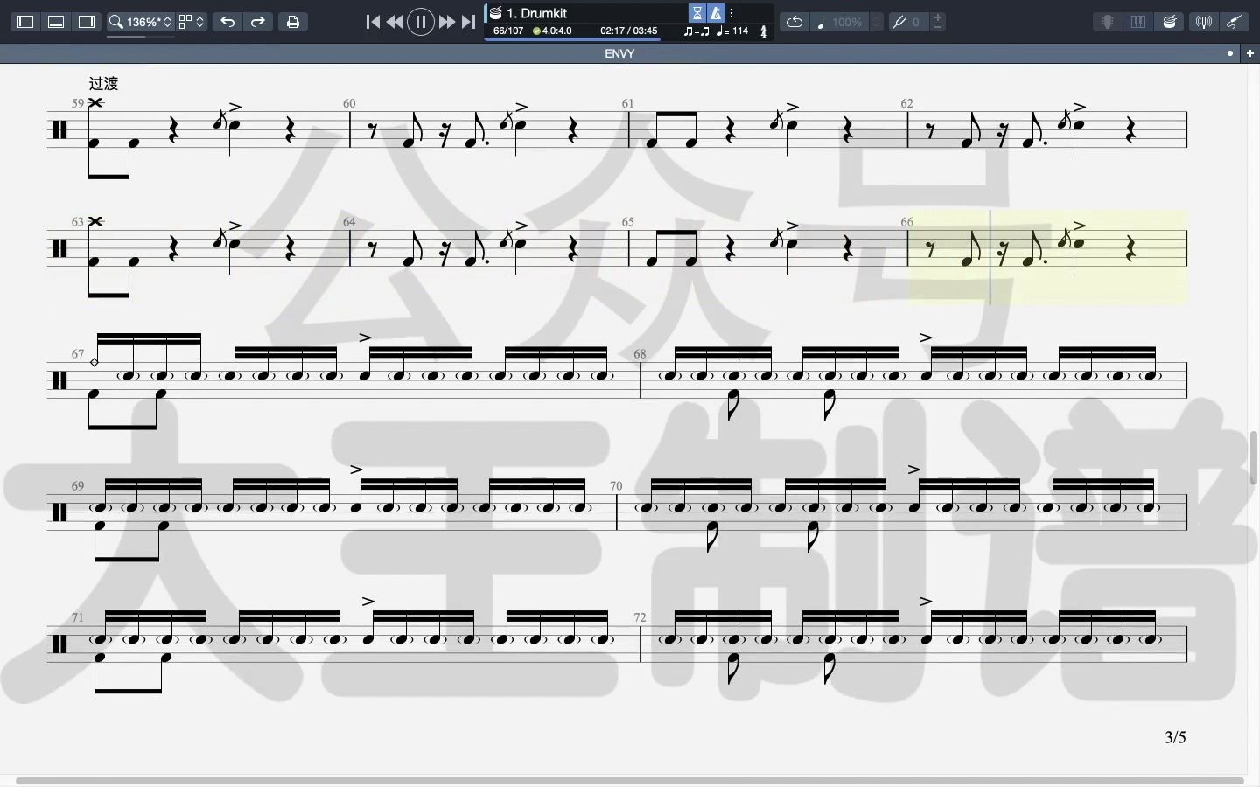Increase the transposition with the plus button

point(938,17)
